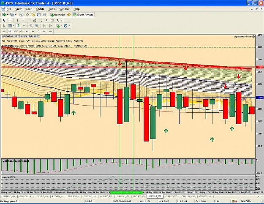Select the Text Label (T) tool
This screenshot has width=264, height=204.
(x=52, y=20)
